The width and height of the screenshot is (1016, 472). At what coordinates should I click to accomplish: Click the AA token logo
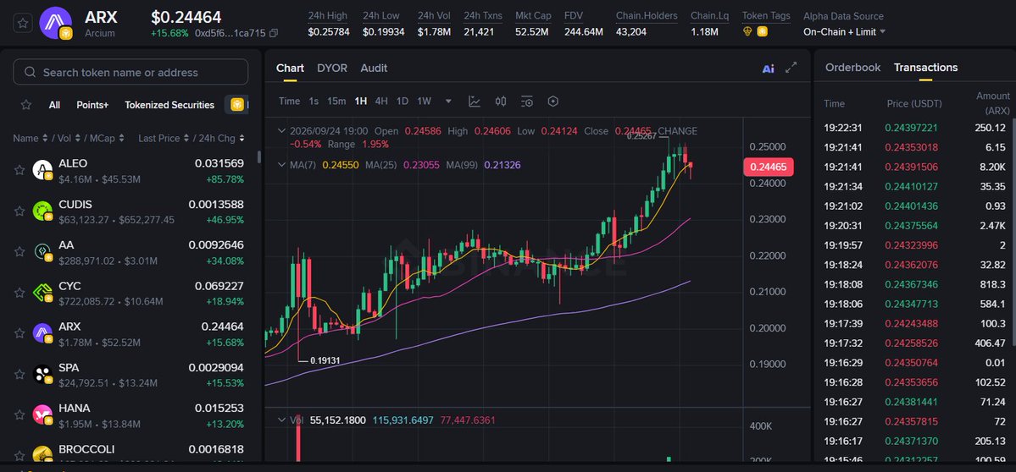click(42, 251)
